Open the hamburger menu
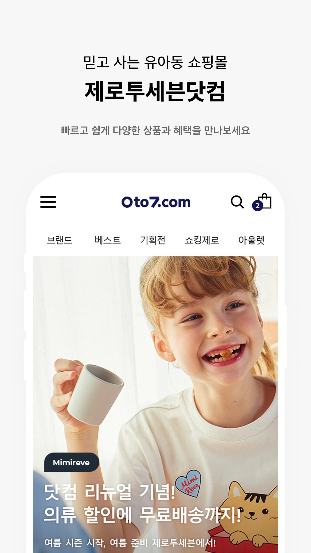 [x=48, y=202]
